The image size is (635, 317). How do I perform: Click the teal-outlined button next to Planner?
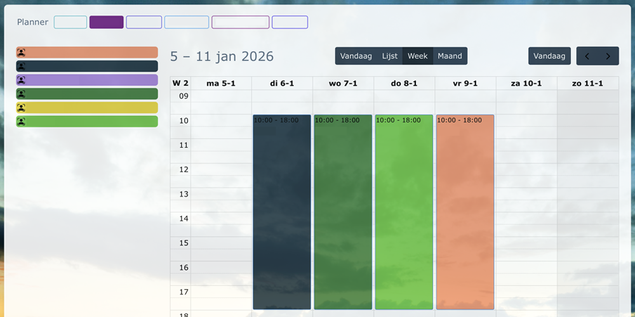tap(70, 22)
